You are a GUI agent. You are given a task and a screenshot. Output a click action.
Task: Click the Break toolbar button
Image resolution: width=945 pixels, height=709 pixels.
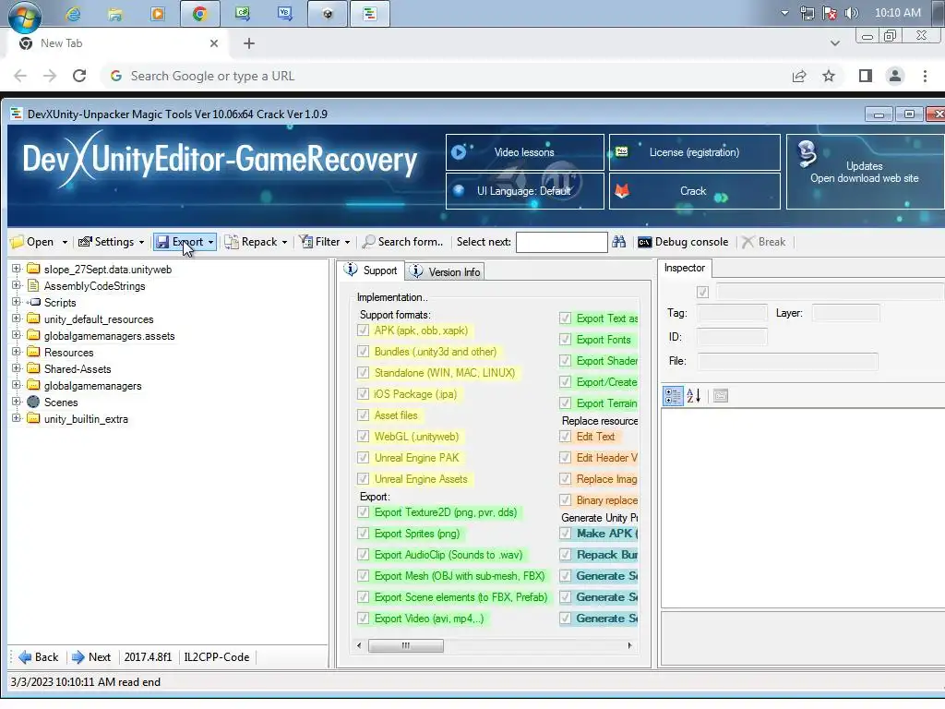763,242
